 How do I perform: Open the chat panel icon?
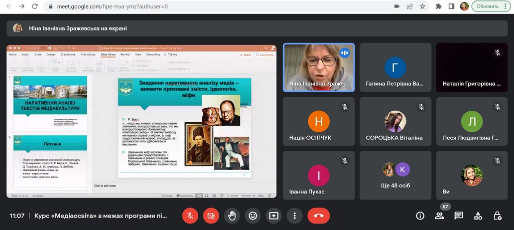click(459, 215)
